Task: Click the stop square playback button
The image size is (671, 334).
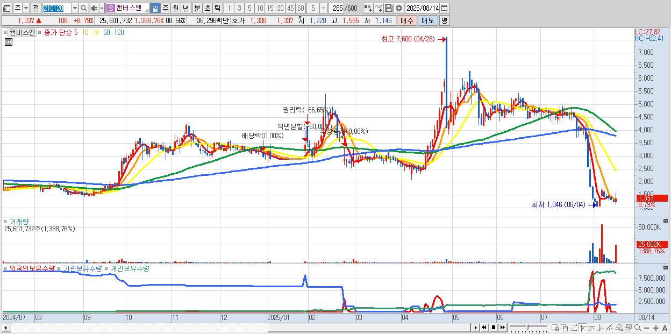Action: point(493,328)
